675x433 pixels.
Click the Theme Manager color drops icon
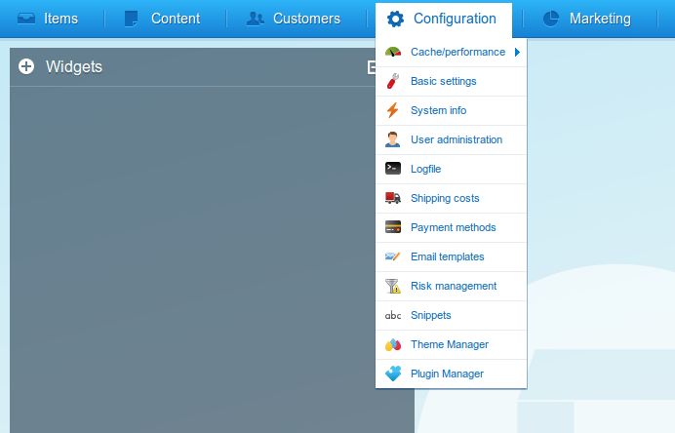pos(393,344)
